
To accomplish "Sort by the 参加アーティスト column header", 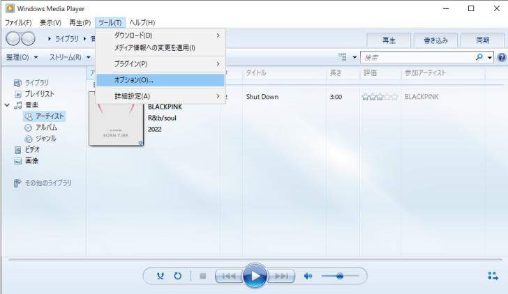I will 443,72.
